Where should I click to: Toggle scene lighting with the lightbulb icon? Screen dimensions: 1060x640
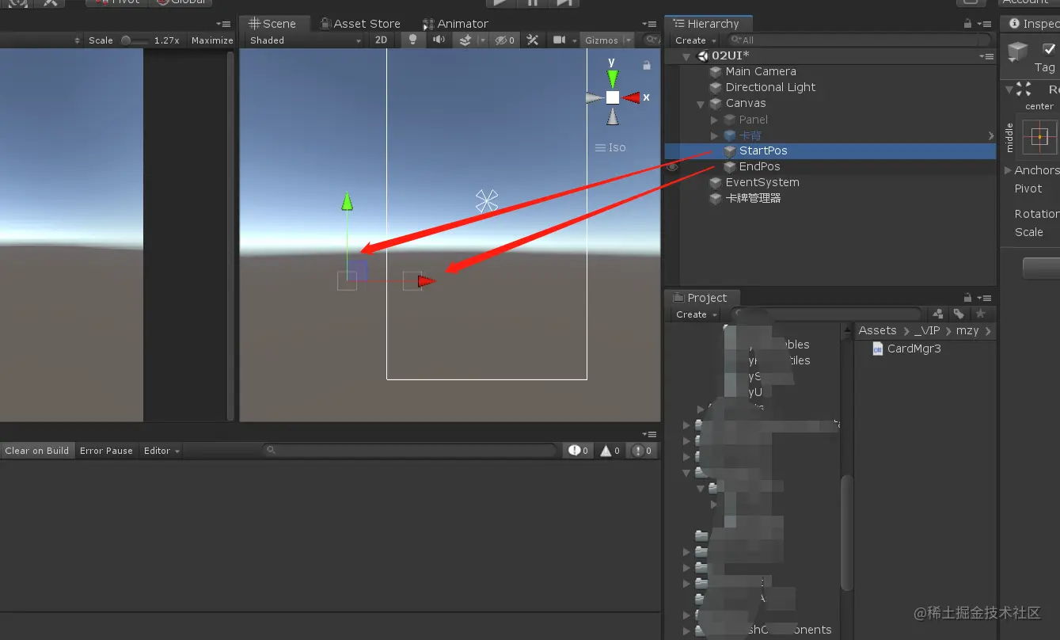[412, 40]
